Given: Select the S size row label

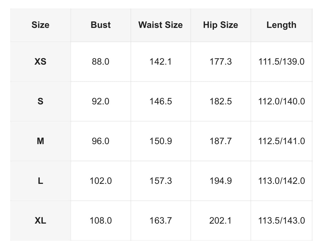Looking at the screenshot, I should point(41,101).
